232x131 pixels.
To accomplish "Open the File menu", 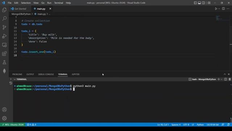I will coord(9,3).
